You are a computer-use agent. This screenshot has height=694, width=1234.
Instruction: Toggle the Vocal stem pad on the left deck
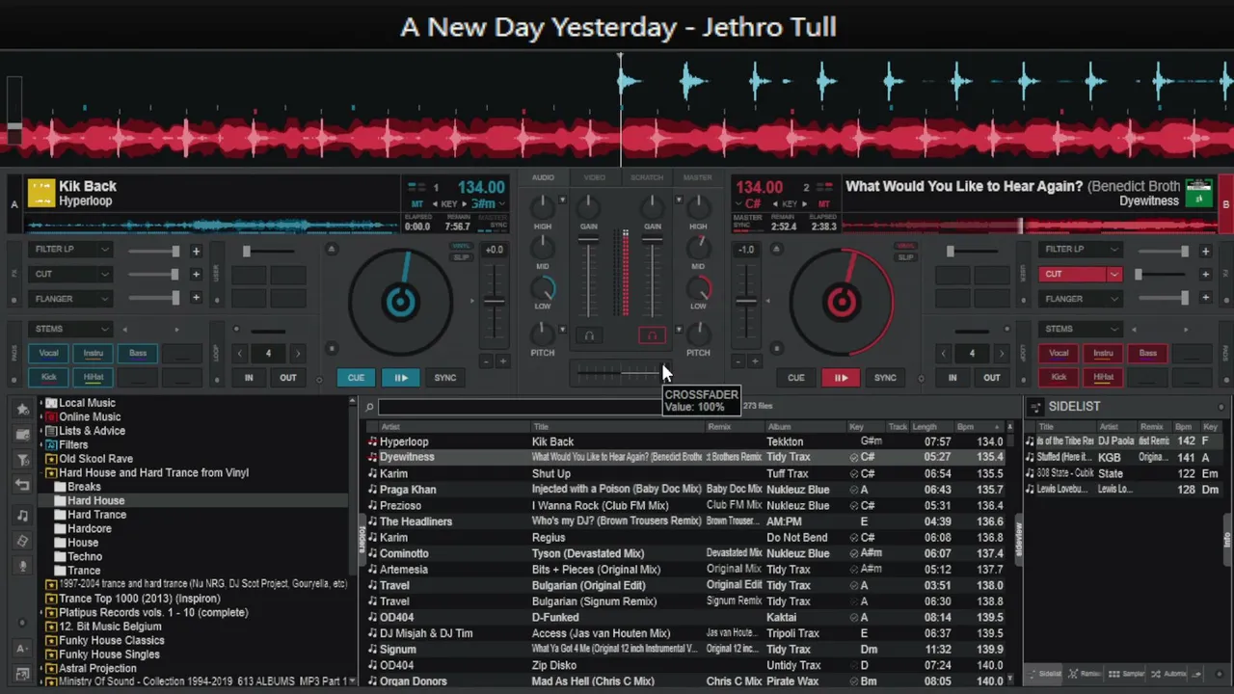tap(48, 354)
